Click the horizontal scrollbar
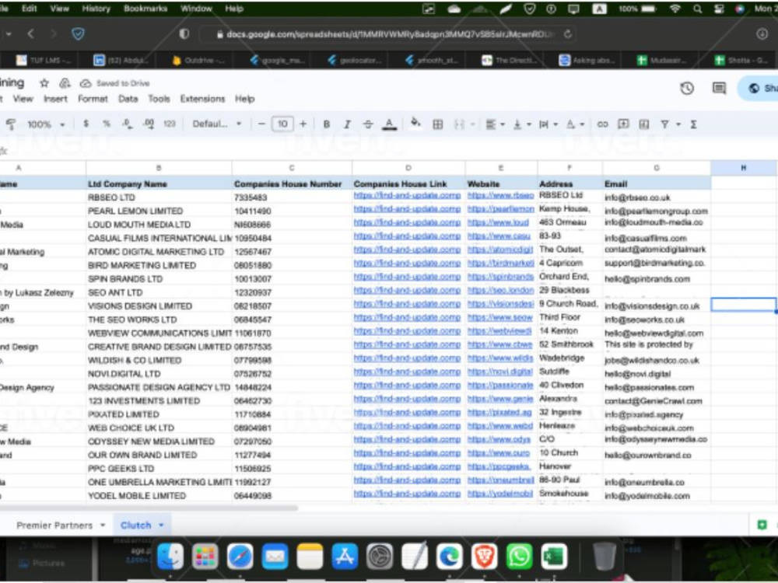778x583 pixels. [x=149, y=508]
